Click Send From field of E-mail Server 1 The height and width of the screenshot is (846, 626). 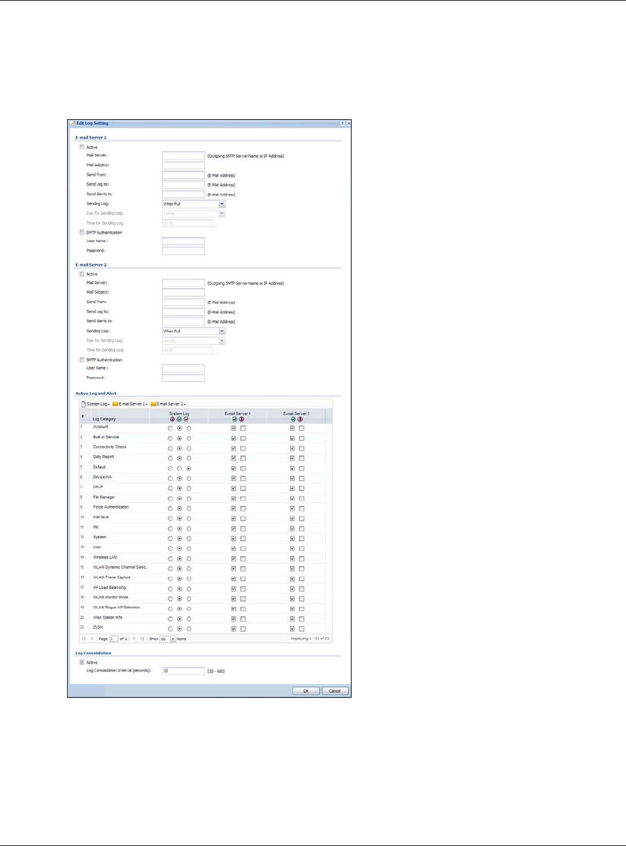click(x=183, y=175)
